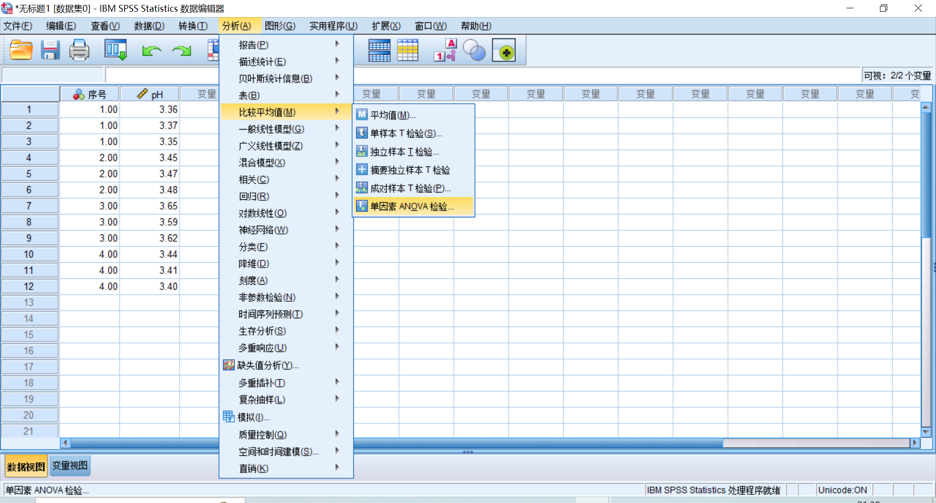Click the green Redo arrow

tap(181, 51)
